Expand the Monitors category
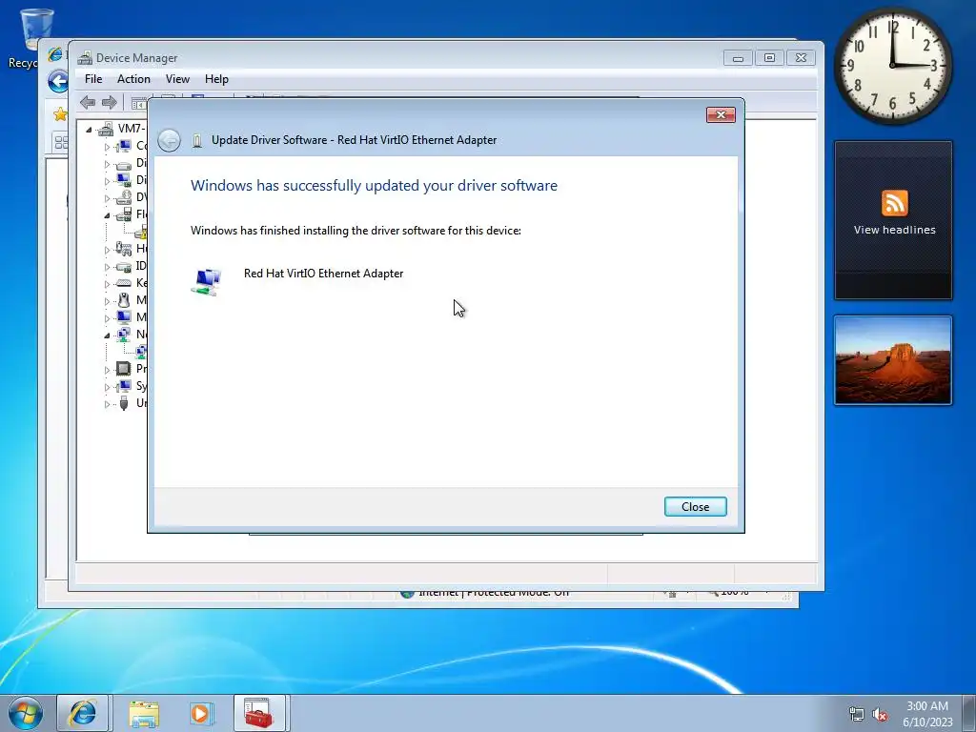This screenshot has height=732, width=976. [107, 318]
